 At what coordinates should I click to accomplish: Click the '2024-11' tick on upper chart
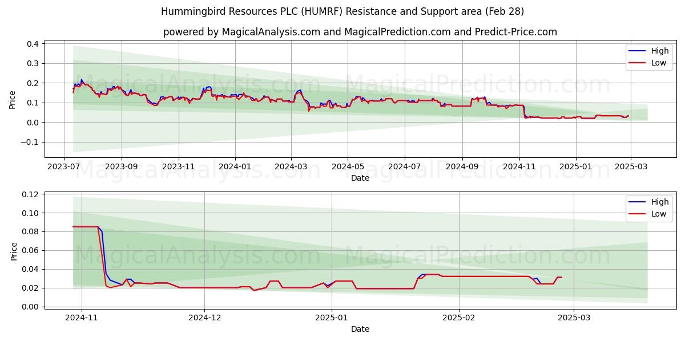pyautogui.click(x=519, y=166)
